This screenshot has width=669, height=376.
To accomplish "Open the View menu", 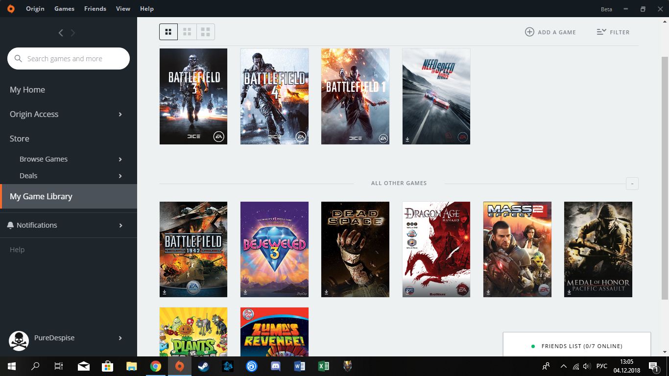I will [x=123, y=9].
